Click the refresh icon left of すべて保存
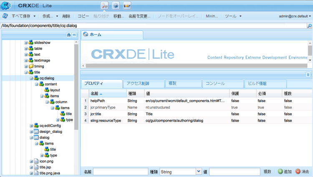Image resolution: width=313 pixels, height=177 pixels. point(5,16)
